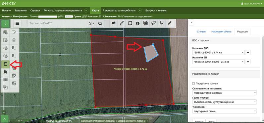Click the trash delete icon

pos(14,40)
